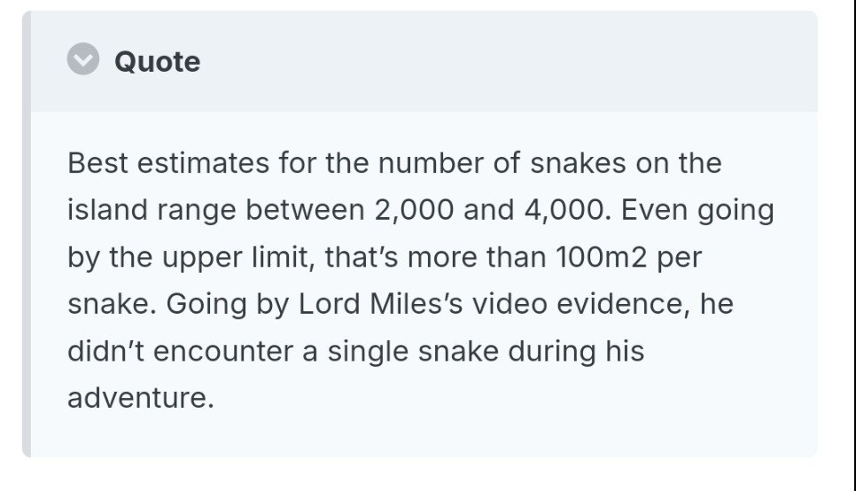Click the '4,000.' figure in the quote
This screenshot has height=491, width=856.
(x=568, y=210)
